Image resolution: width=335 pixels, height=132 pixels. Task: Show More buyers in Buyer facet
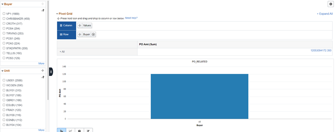point(42,64)
